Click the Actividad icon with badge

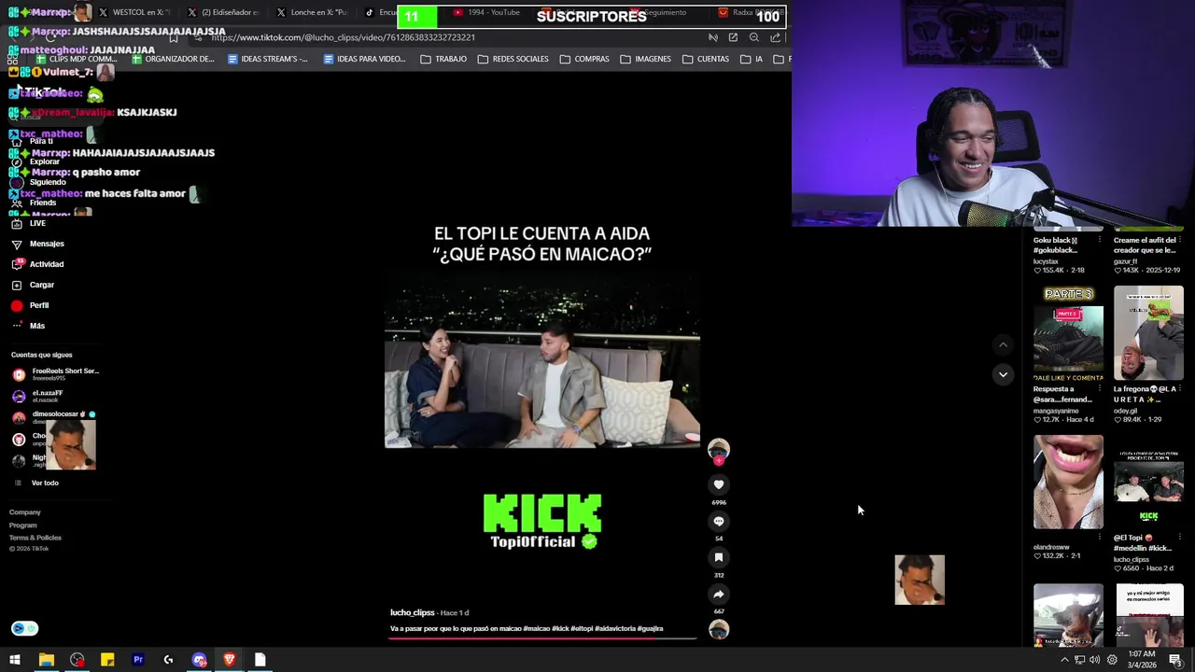tap(17, 264)
